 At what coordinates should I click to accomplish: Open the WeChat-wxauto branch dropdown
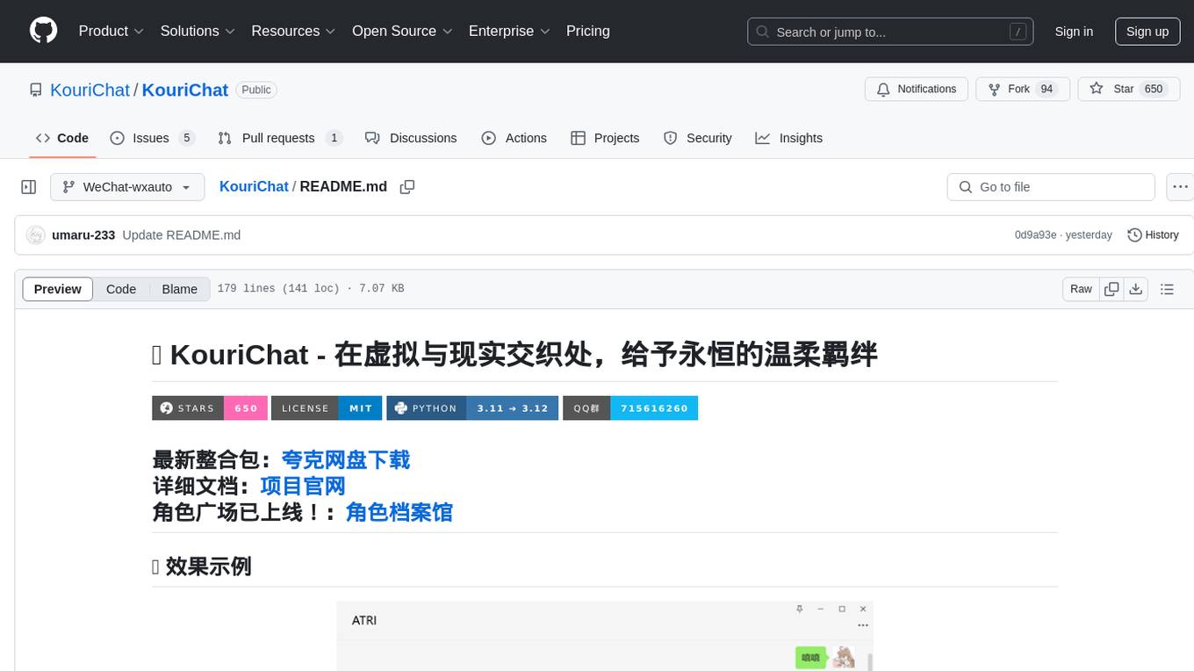pos(127,187)
